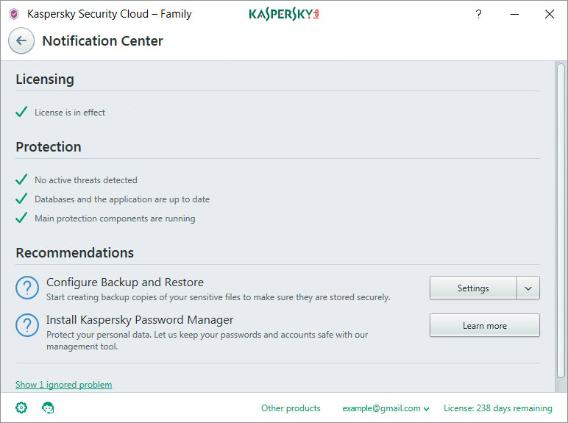Show the 1 ignored problem link
Screen dimensions: 568x423
[64, 385]
